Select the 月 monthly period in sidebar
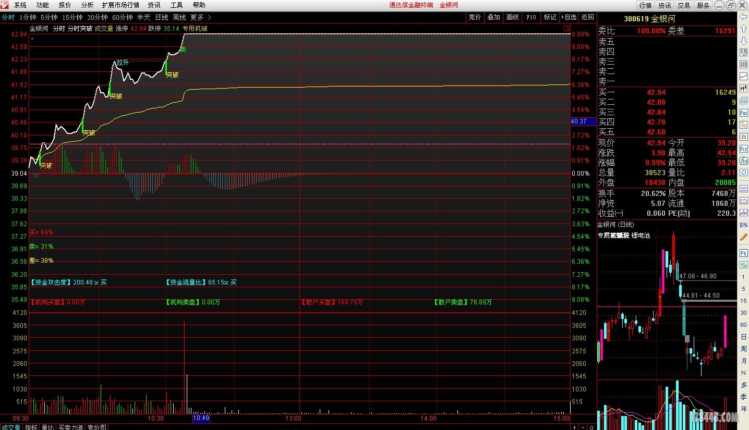Image resolution: width=749 pixels, height=430 pixels. pyautogui.click(x=743, y=361)
